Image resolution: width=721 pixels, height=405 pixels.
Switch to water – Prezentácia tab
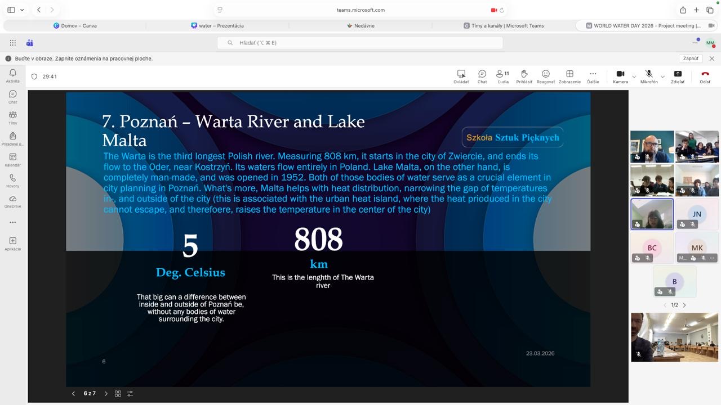[217, 26]
